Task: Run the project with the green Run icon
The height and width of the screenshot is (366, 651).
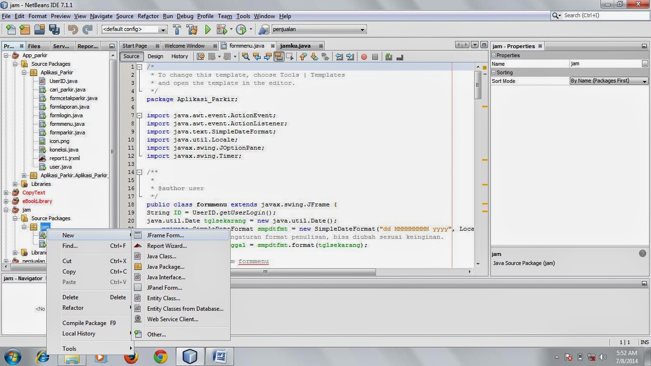Action: (208, 29)
